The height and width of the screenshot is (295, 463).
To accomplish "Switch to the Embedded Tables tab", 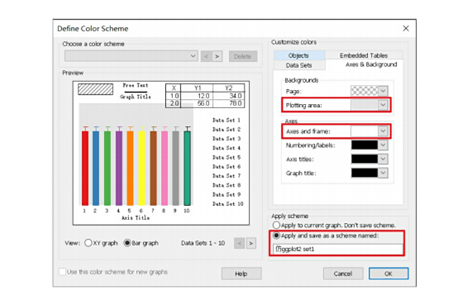I will click(x=364, y=56).
